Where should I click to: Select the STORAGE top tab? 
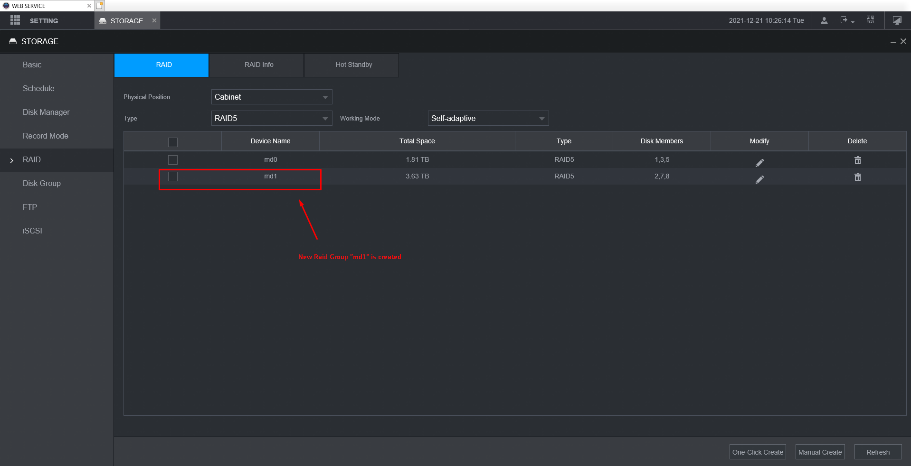127,20
